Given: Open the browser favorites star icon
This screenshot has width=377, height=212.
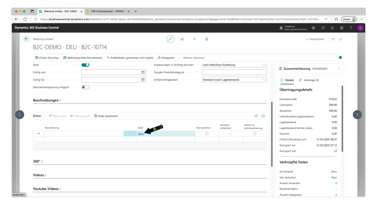Looking at the screenshot, I should pyautogui.click(x=336, y=19).
